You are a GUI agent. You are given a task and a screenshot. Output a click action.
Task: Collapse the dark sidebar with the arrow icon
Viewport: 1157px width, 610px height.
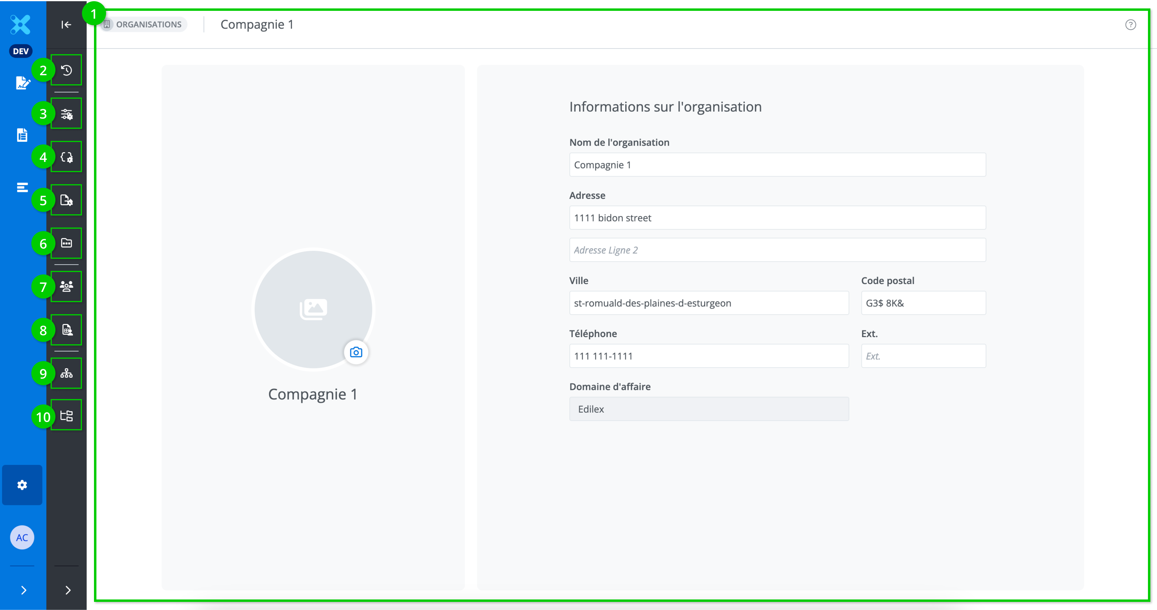(66, 25)
